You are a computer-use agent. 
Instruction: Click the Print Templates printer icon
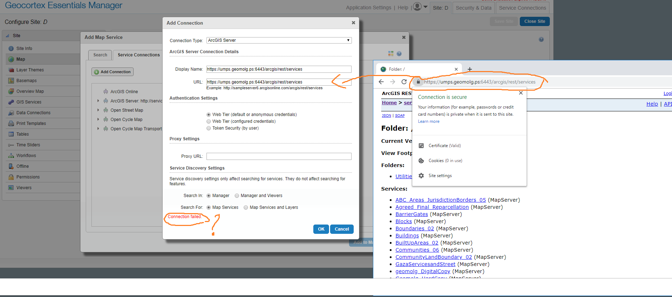click(x=11, y=124)
